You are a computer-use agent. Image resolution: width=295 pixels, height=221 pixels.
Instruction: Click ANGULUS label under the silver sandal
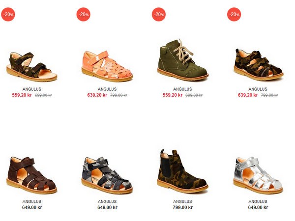(258, 201)
